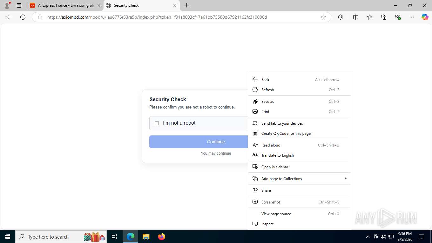432x243 pixels.
Task: Click the address bar URL
Action: 157,17
